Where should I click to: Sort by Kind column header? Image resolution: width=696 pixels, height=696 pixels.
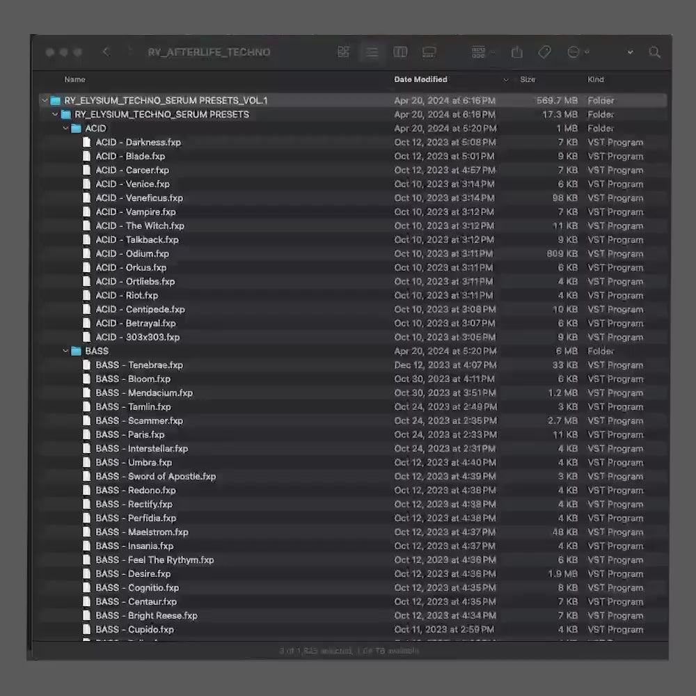(x=595, y=79)
